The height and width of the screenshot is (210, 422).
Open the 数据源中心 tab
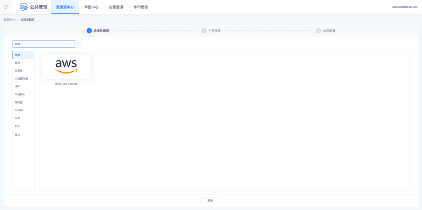tap(65, 7)
